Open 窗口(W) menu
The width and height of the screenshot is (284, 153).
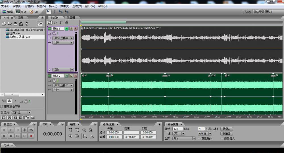coord(90,6)
